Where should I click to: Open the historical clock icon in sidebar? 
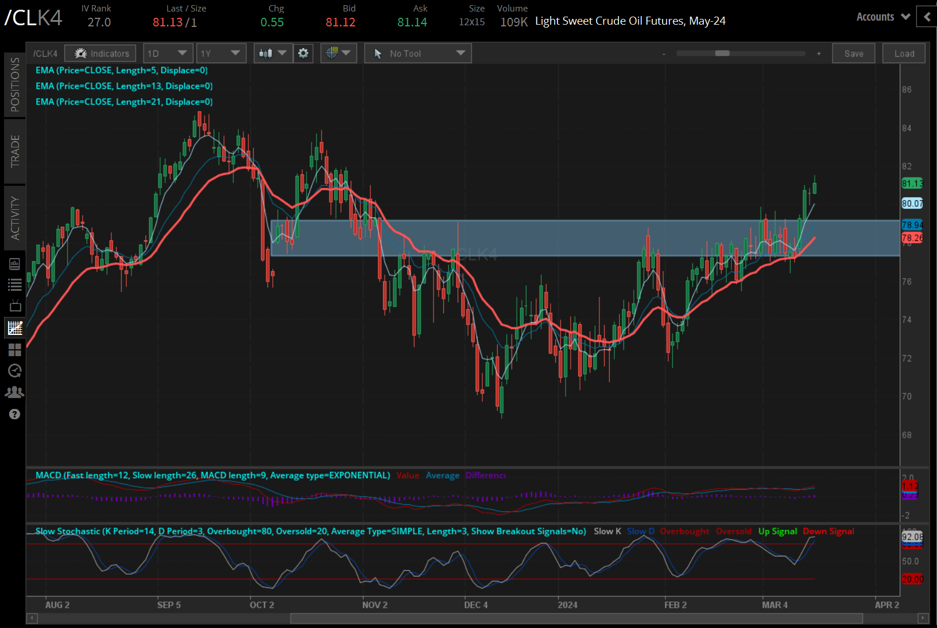14,370
